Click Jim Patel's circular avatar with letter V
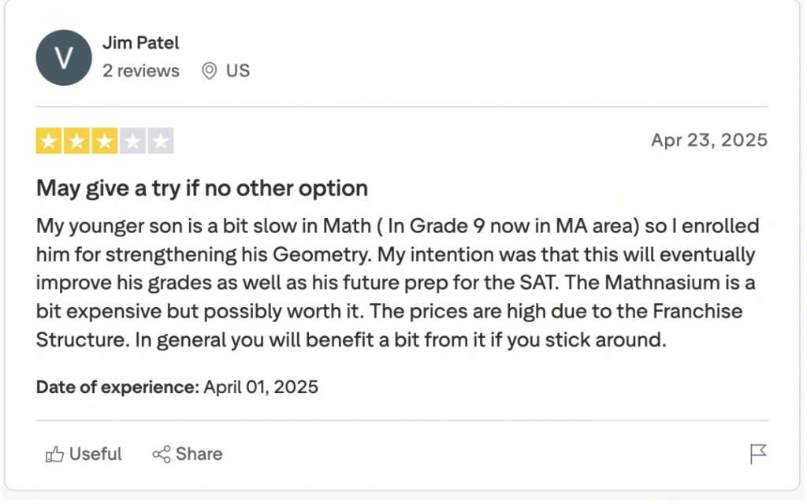 tap(64, 57)
